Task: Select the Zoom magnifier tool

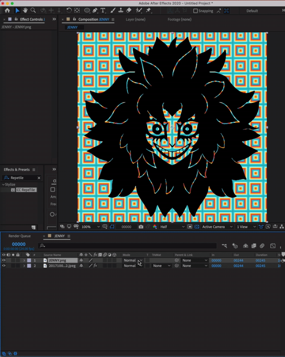Action: 33,10
